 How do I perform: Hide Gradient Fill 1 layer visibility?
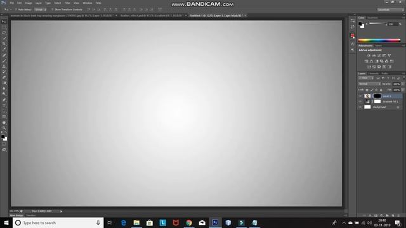360,101
